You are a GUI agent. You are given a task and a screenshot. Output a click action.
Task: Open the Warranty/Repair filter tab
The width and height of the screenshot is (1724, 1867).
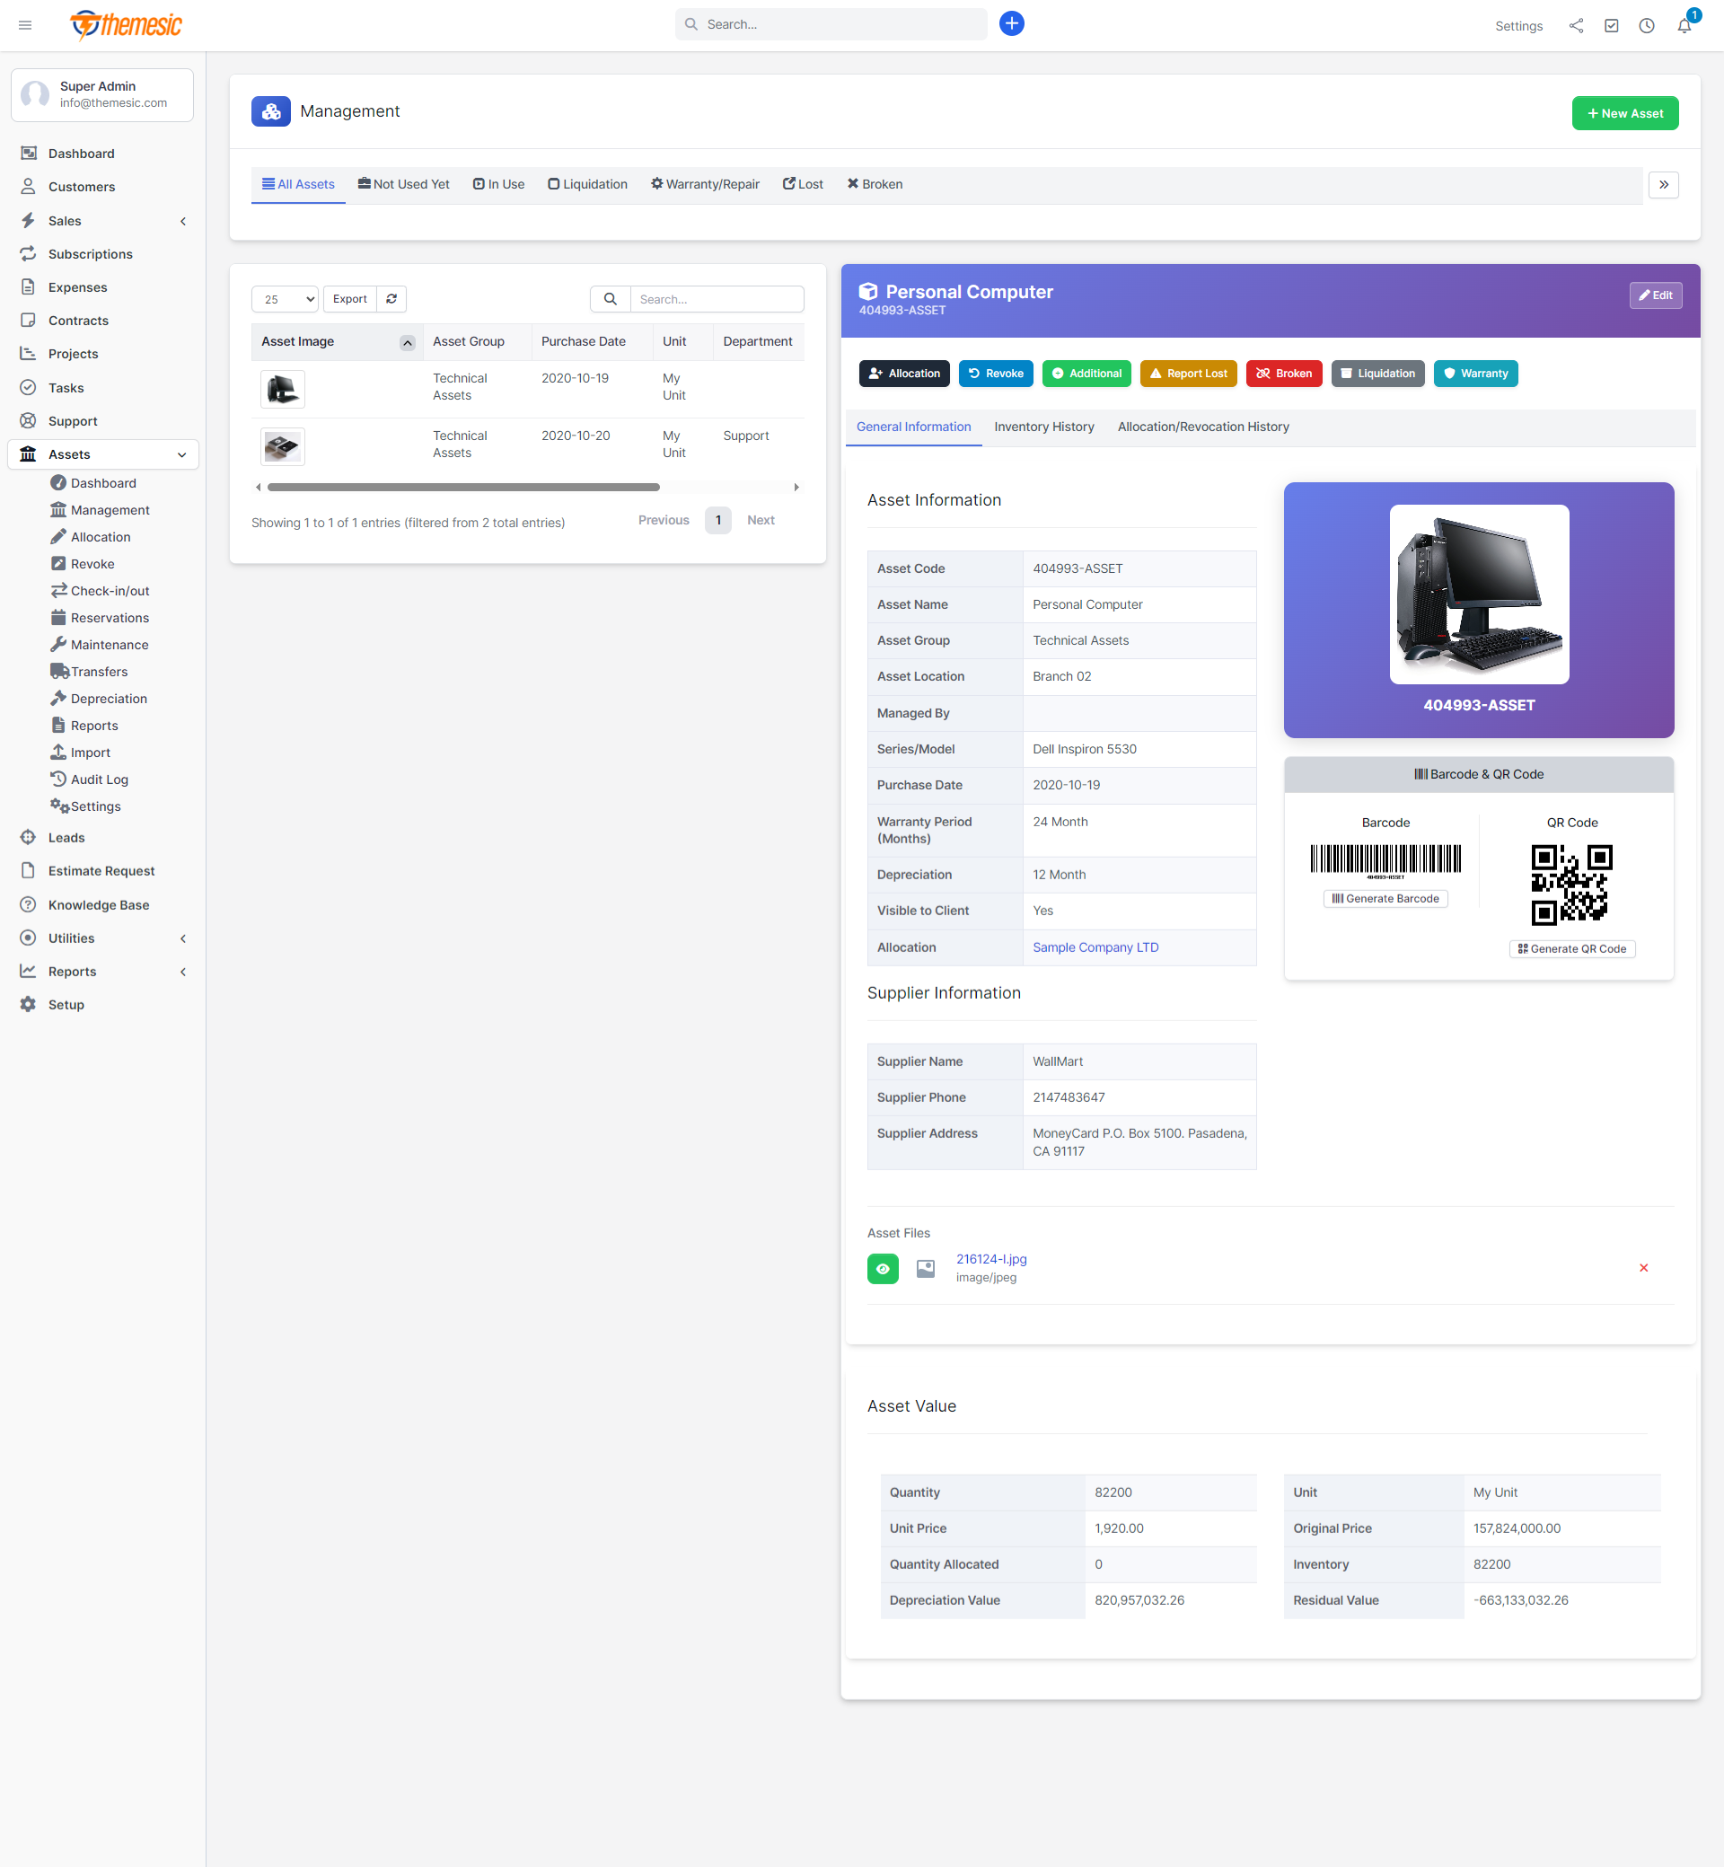click(704, 184)
